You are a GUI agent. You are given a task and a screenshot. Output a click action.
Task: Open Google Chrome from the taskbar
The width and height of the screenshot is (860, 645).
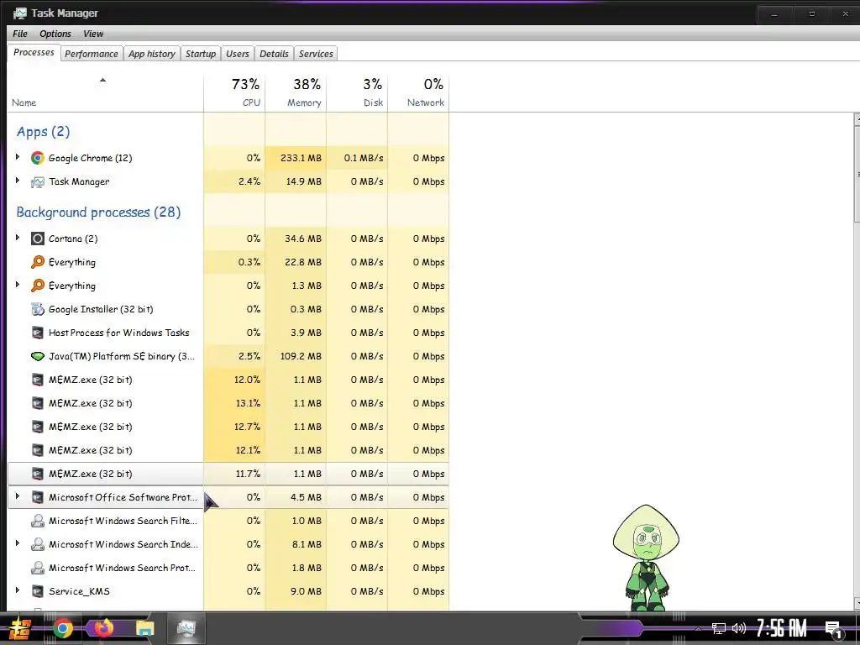point(62,628)
